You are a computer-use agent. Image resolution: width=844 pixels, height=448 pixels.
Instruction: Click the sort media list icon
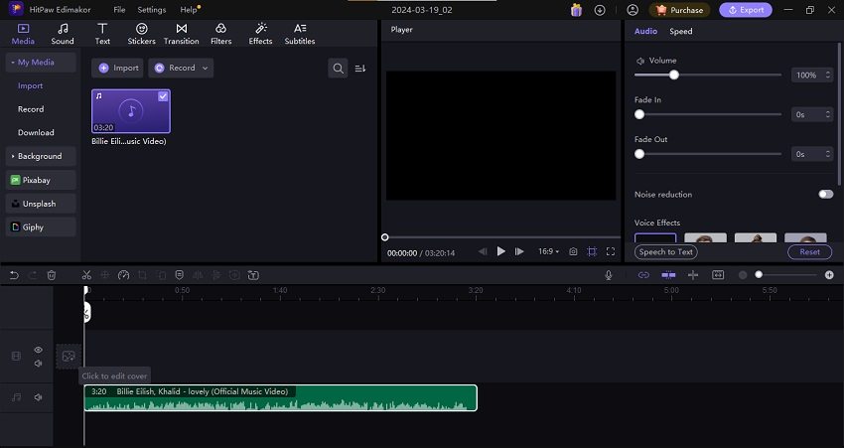coord(360,69)
